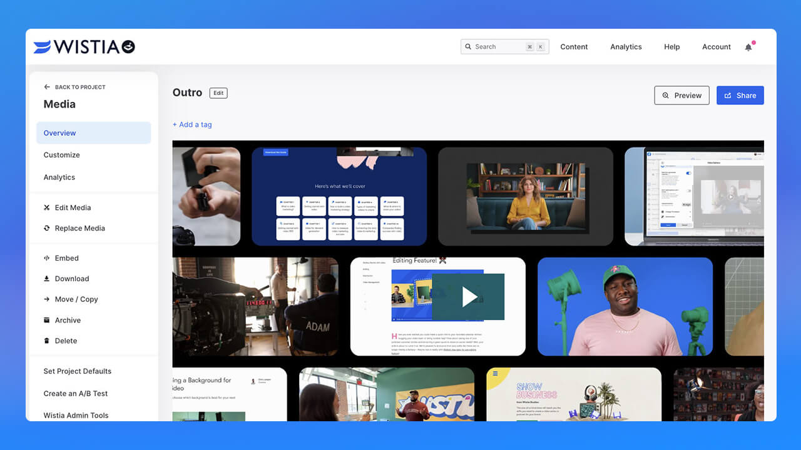801x450 pixels.
Task: Click Add a tag link
Action: point(192,124)
